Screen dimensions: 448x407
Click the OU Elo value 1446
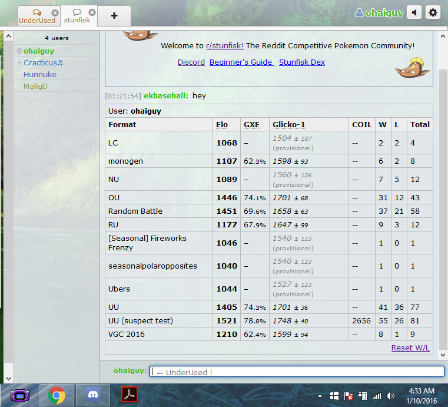[227, 198]
